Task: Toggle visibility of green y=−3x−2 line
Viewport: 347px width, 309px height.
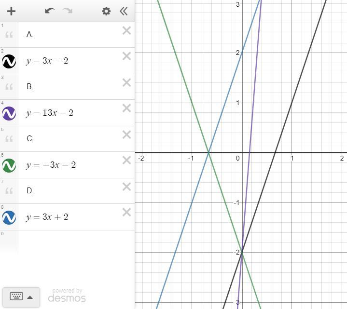Action: pyautogui.click(x=9, y=165)
